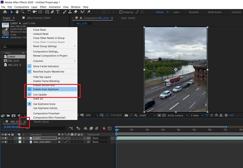This screenshot has height=168, width=243.
Task: Expand the IMG_0241.MOV layer properties
Action: tap(17, 142)
